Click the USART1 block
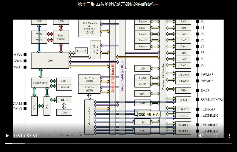 click(x=183, y=109)
